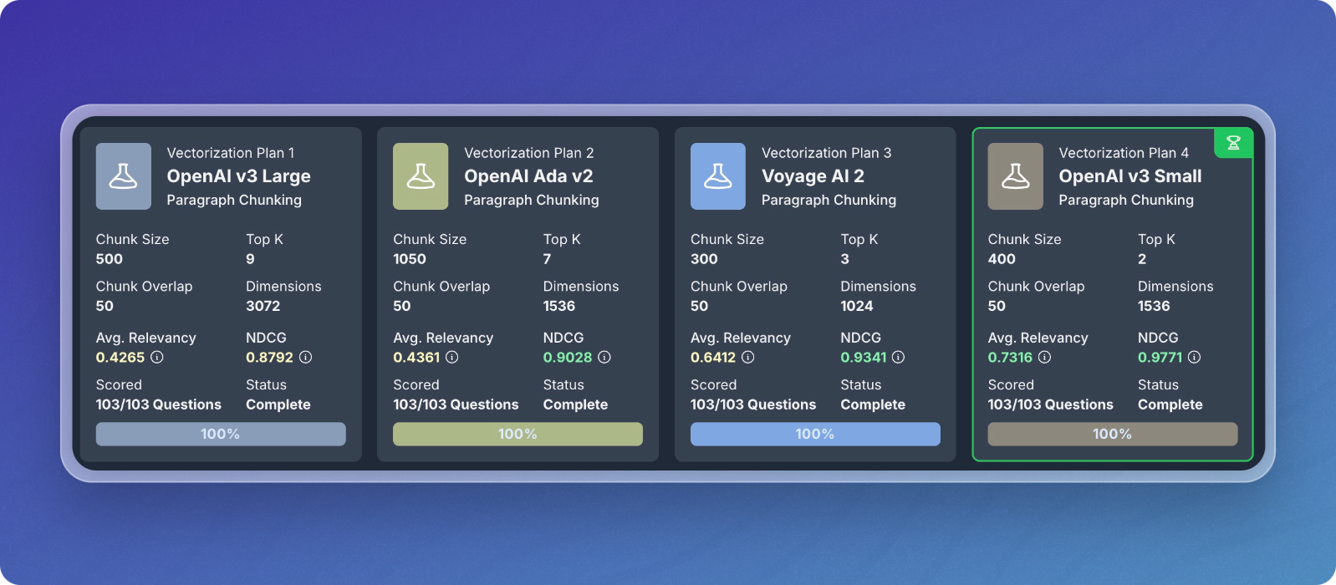Click the Vectorization Plan 2 label

(x=529, y=153)
